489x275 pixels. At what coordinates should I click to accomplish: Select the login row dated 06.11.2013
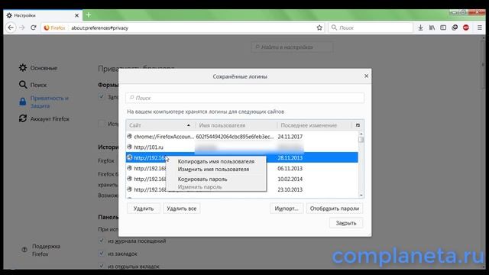242,168
